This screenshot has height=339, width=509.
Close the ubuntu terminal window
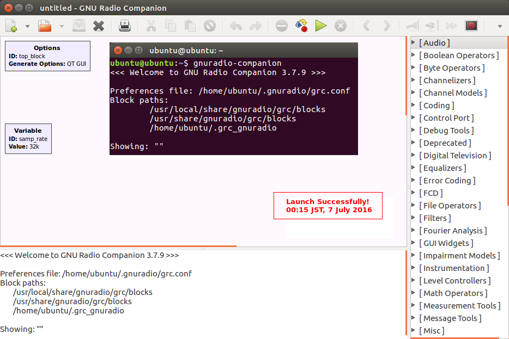pos(118,50)
